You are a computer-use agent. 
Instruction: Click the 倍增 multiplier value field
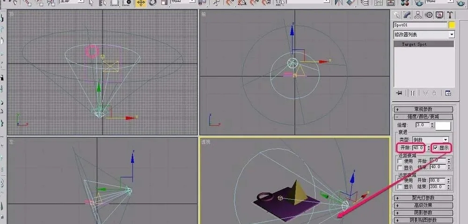pyautogui.click(x=423, y=125)
